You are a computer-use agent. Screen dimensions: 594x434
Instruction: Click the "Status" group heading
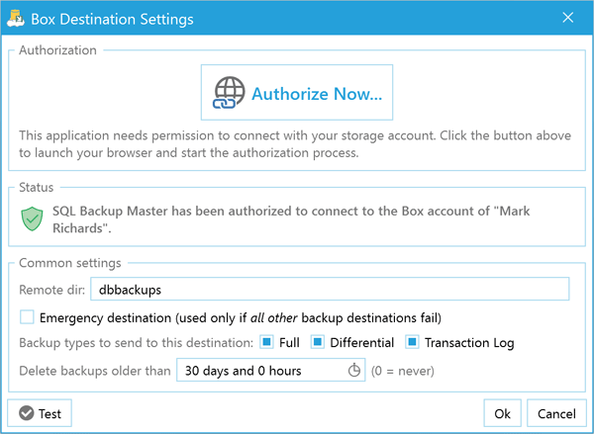point(37,187)
